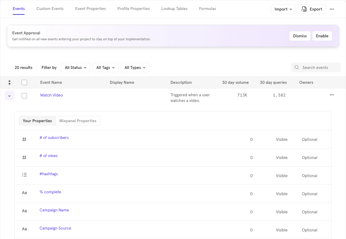Click the number type icon beside # of subscribers
This screenshot has width=346, height=239.
click(24, 139)
